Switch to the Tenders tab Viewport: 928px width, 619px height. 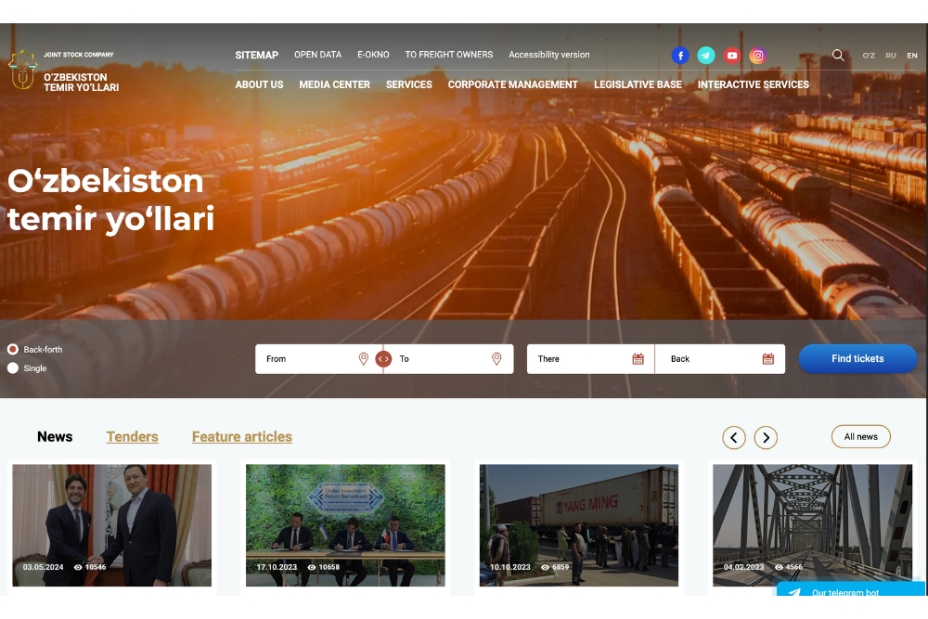point(132,437)
